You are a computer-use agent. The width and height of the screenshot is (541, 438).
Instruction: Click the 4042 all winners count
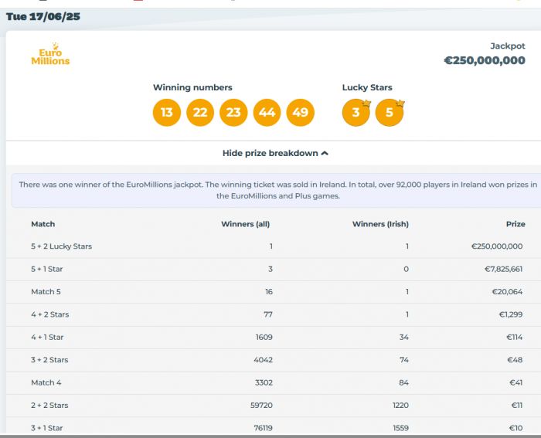point(264,360)
